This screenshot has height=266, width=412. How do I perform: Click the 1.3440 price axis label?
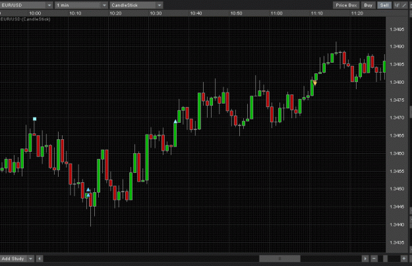click(397, 224)
